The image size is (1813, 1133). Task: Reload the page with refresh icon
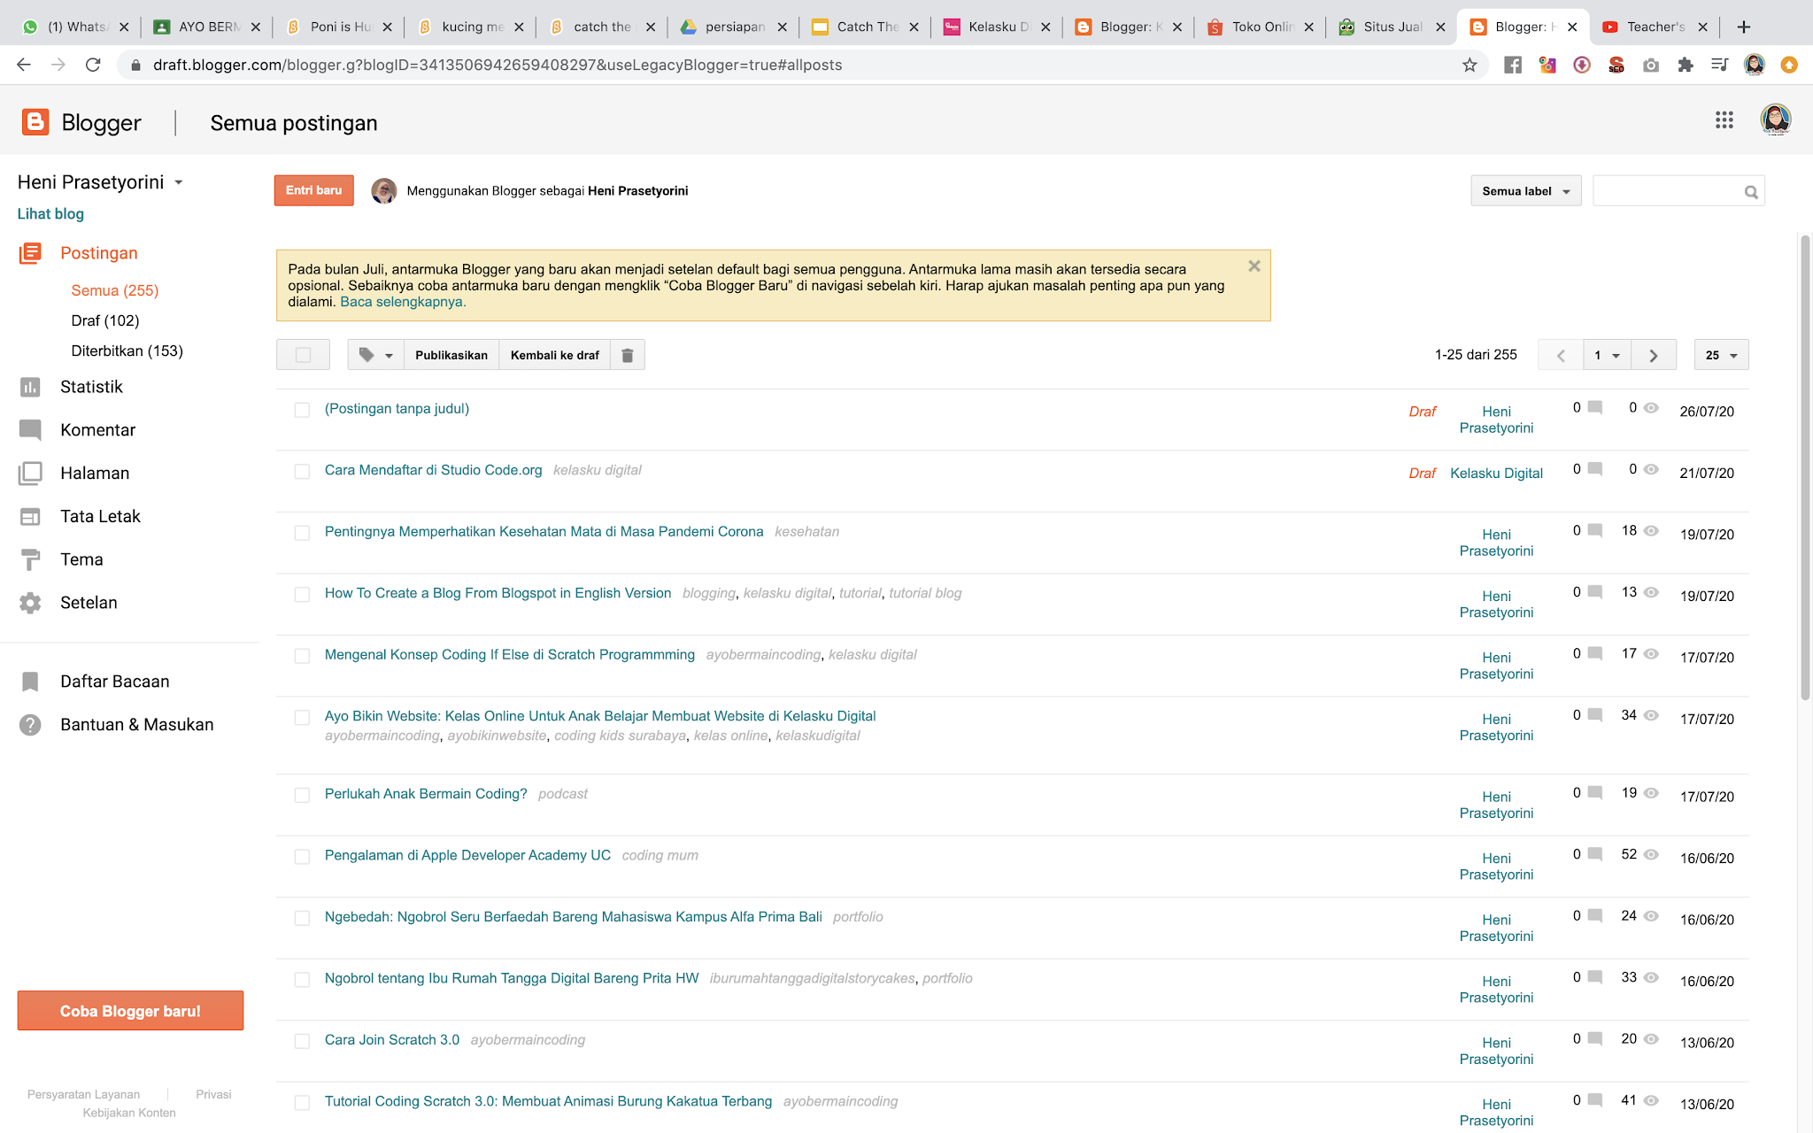pyautogui.click(x=92, y=65)
